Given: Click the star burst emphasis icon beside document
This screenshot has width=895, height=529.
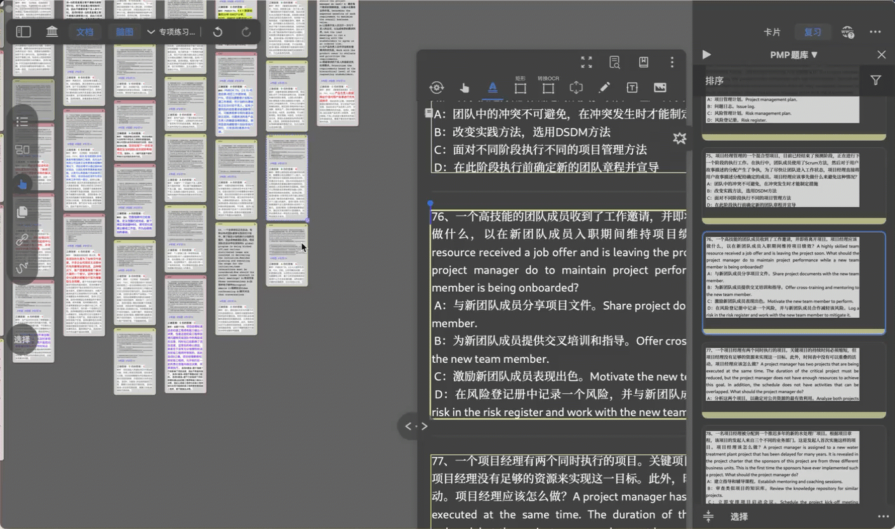Looking at the screenshot, I should 679,138.
